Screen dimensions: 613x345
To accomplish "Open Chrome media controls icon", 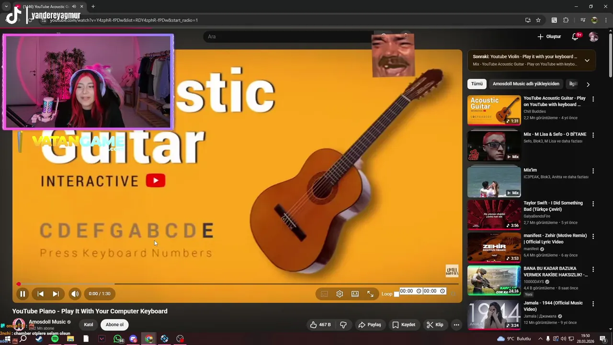I will [x=583, y=20].
